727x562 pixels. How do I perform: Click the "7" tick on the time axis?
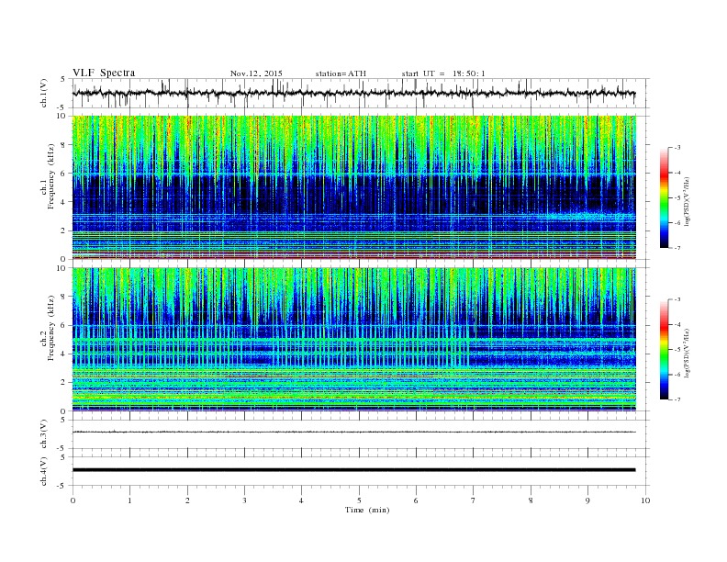point(473,500)
